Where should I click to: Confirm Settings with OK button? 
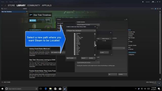click(x=113, y=74)
